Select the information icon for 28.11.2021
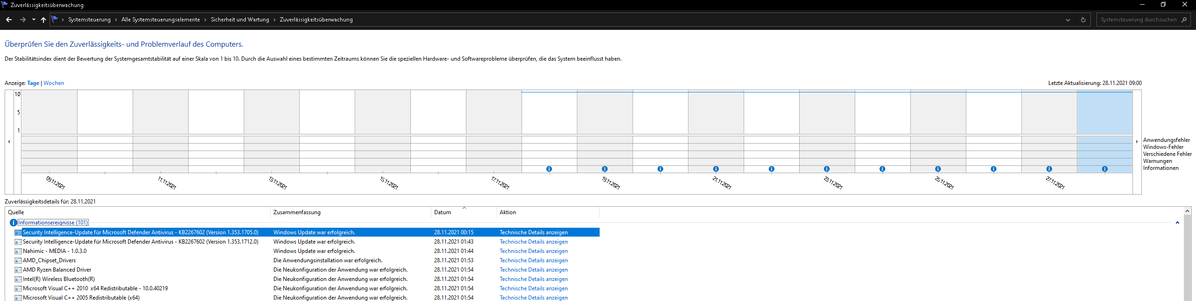The width and height of the screenshot is (1196, 301). click(1105, 169)
